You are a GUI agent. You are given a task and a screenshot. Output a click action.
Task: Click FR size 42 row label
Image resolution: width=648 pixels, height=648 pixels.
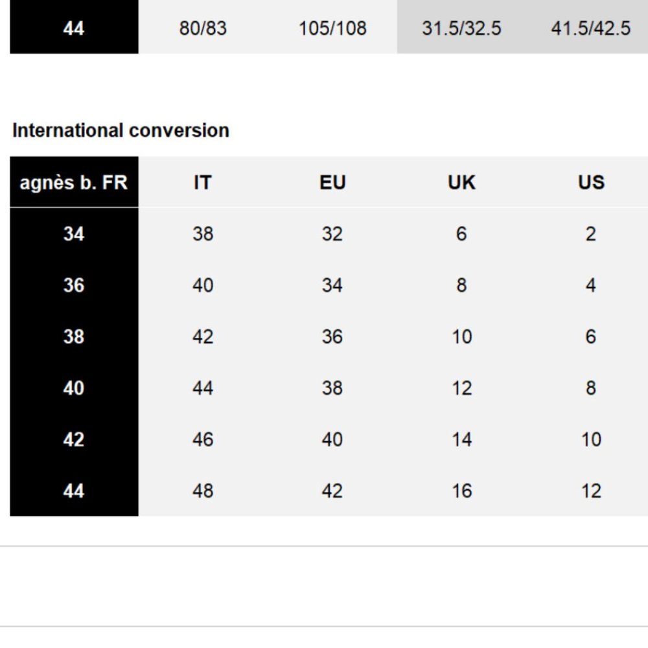[74, 439]
